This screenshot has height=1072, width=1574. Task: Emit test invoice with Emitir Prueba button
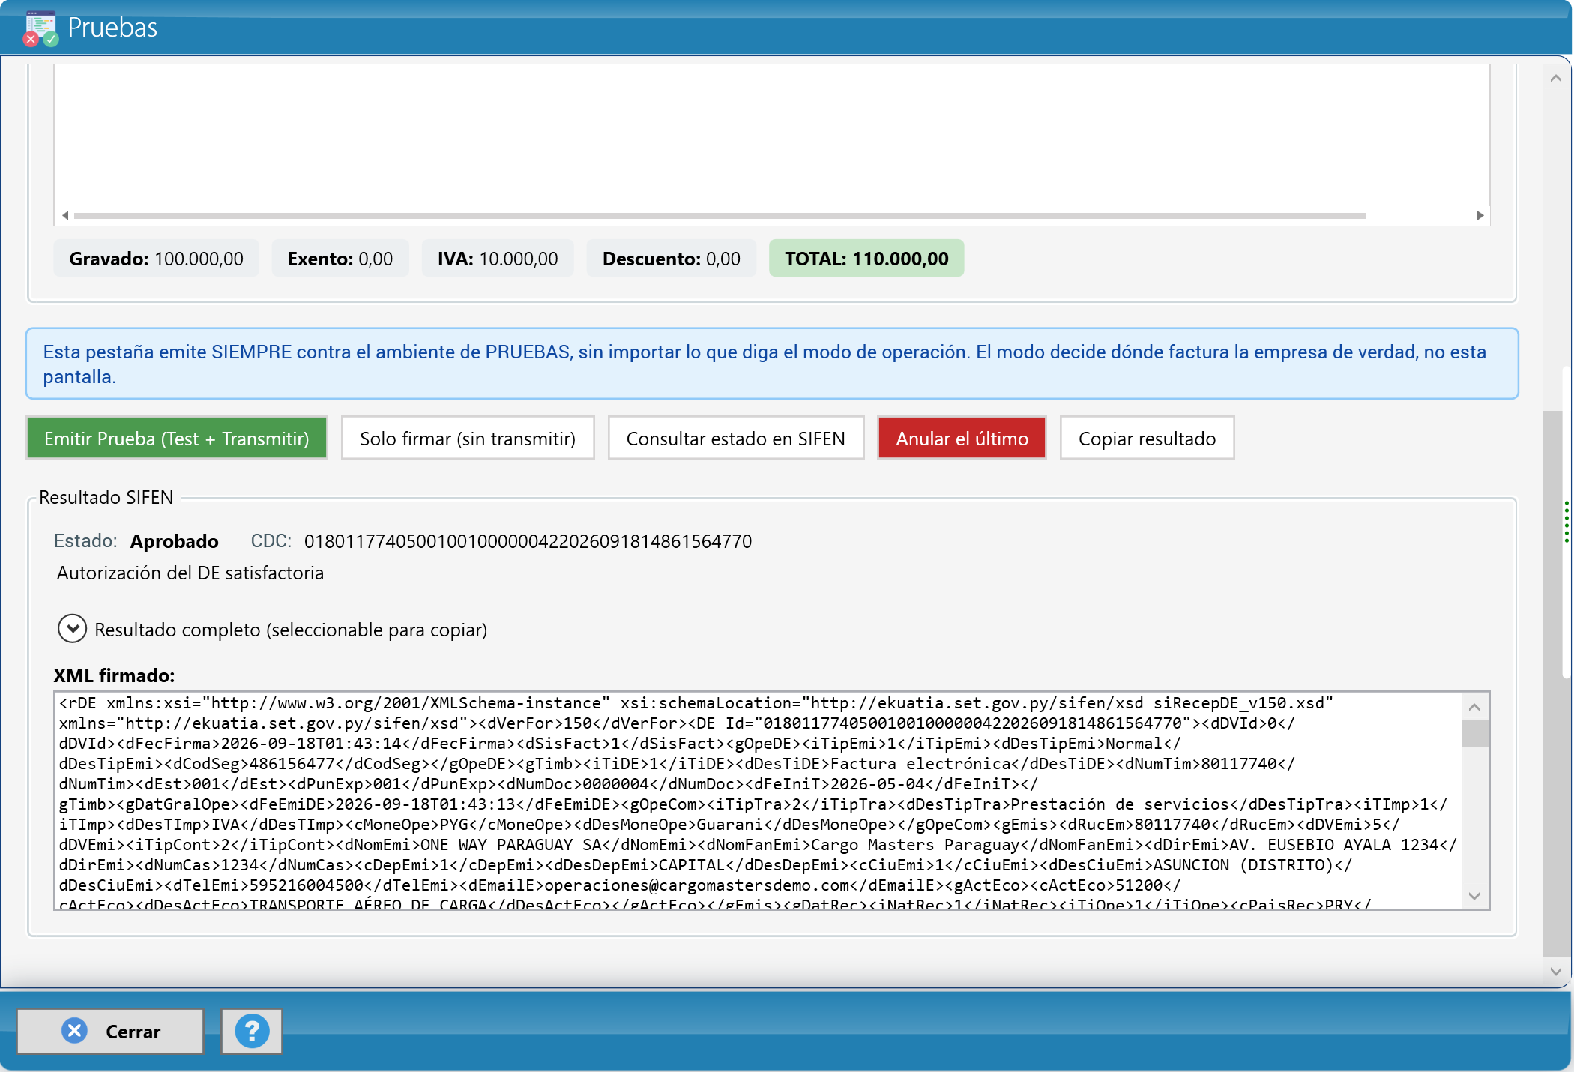click(177, 438)
